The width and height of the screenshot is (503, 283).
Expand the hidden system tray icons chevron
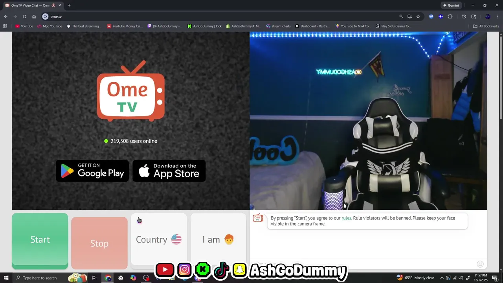pos(442,278)
